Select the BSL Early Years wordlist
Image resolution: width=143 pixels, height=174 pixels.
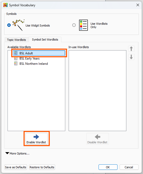(x=29, y=59)
